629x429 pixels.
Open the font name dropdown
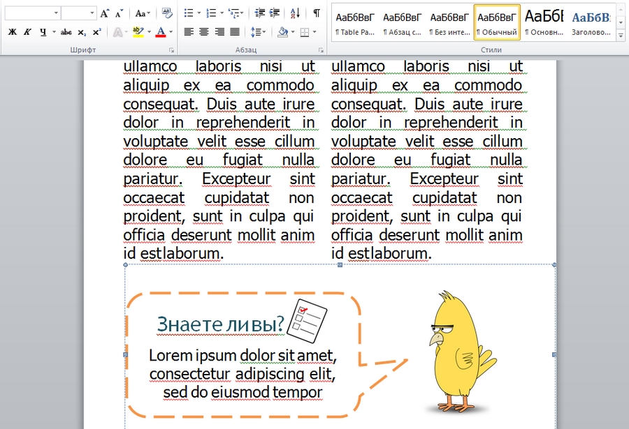click(56, 13)
